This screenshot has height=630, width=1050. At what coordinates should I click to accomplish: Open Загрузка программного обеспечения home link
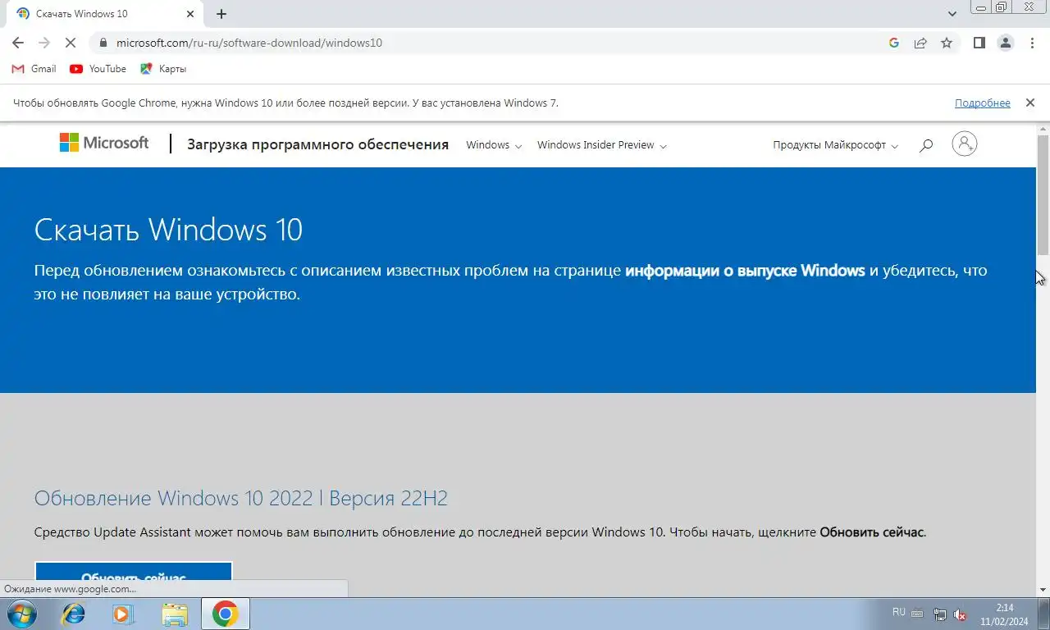(317, 144)
